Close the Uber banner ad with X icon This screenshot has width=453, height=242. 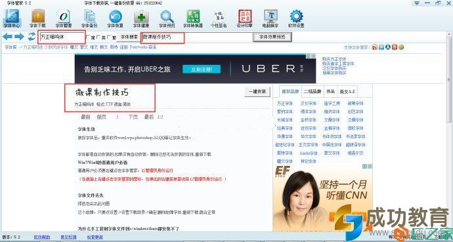click(313, 56)
